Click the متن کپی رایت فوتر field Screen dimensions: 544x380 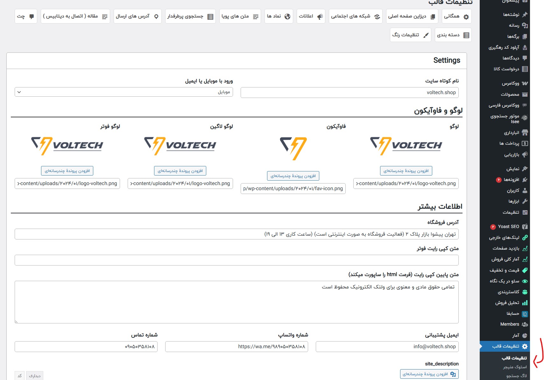pos(237,260)
